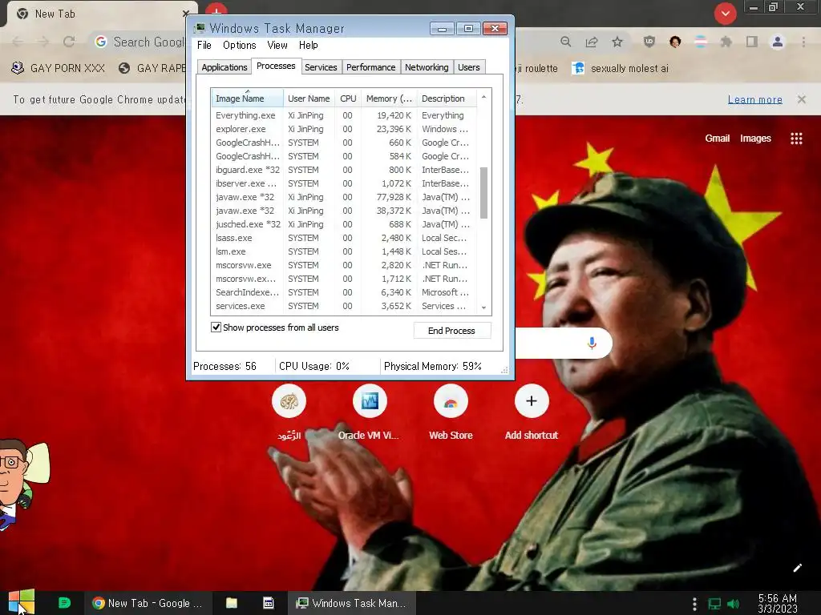Toggle Show processes from all users checkbox
Screen dimensions: 821x615
[x=216, y=328]
